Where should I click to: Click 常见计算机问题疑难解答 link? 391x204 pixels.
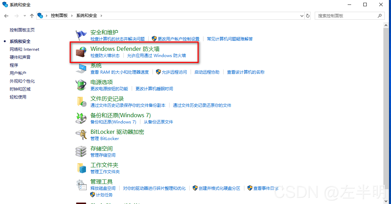[x=230, y=39]
